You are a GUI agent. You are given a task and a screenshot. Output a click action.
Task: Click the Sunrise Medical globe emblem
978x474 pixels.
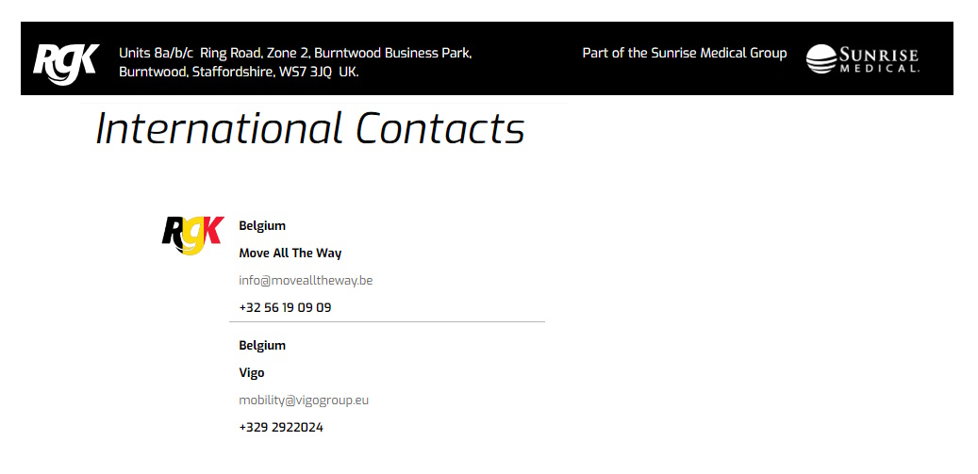pyautogui.click(x=821, y=59)
